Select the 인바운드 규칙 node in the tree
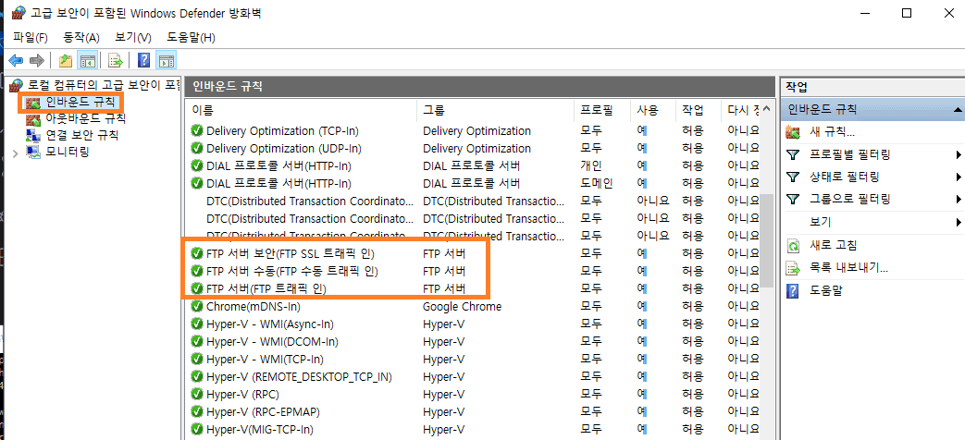The image size is (965, 440). [80, 102]
